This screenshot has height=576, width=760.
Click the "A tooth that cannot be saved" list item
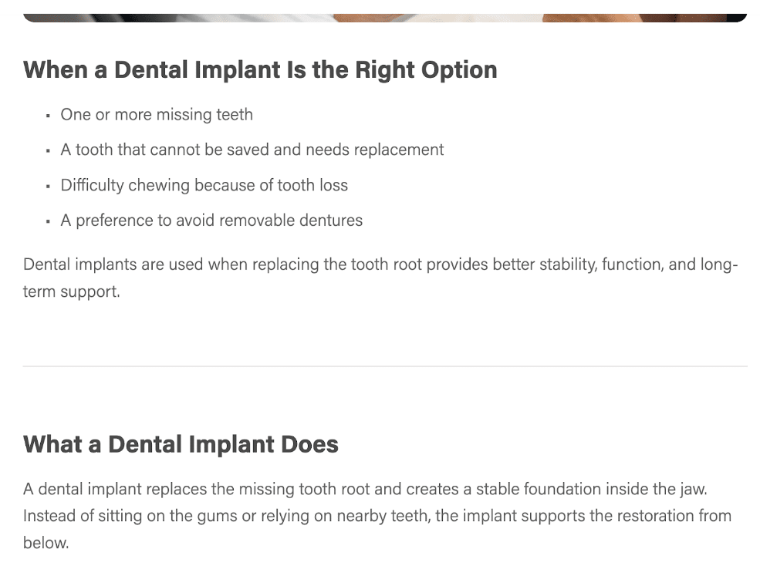pyautogui.click(x=252, y=150)
